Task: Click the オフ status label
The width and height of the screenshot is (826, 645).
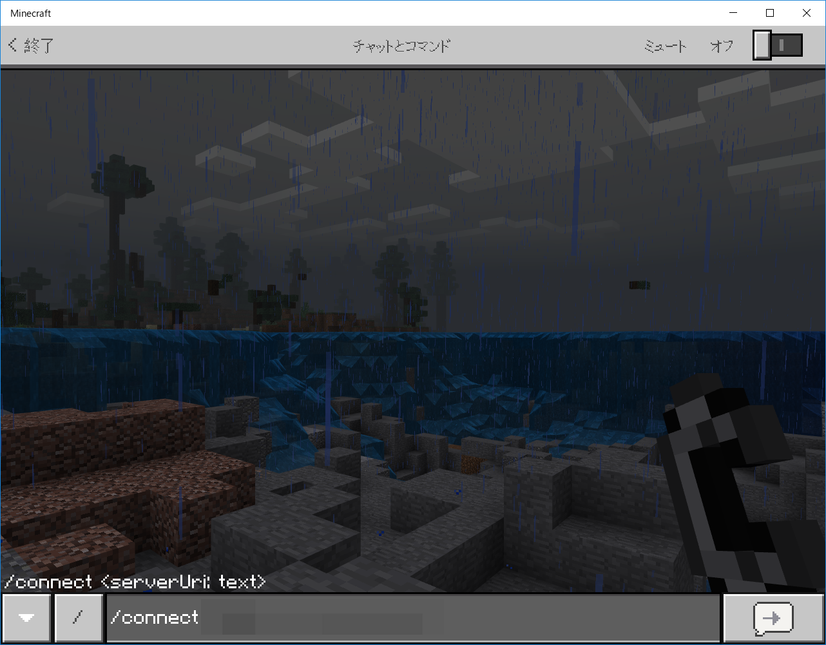Action: click(x=722, y=46)
